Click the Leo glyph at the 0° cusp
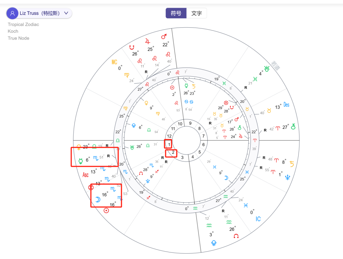This screenshot has height=259, width=343. tap(178, 73)
